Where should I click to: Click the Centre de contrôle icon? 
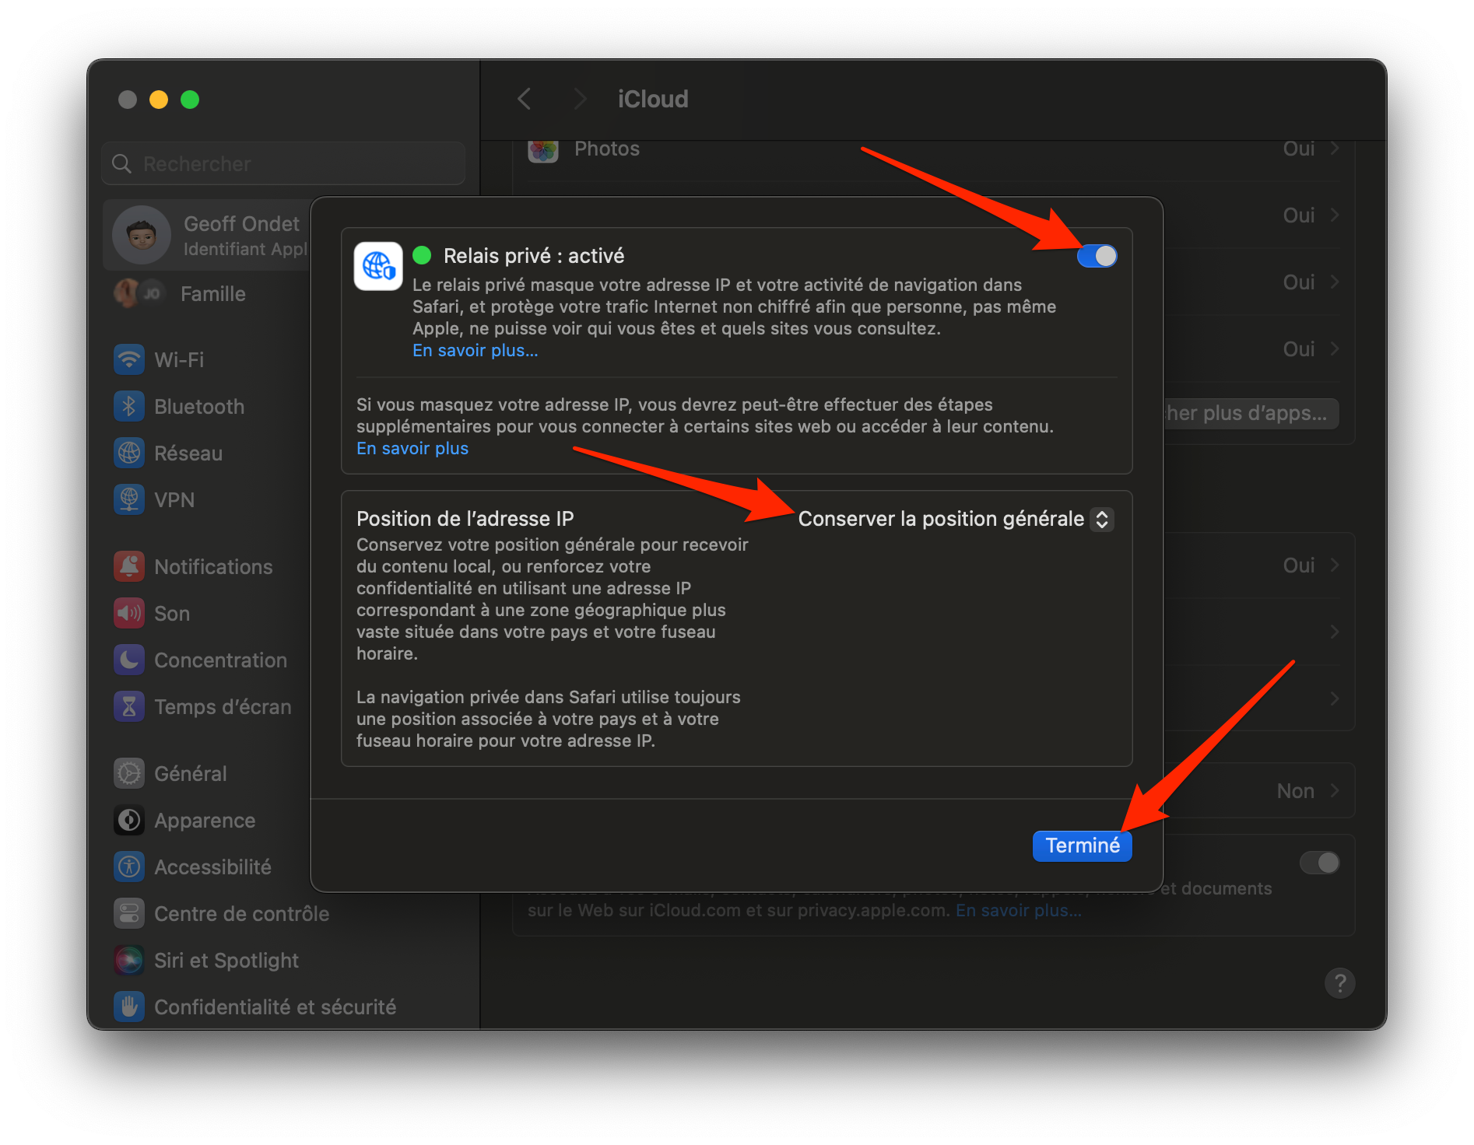coord(129,913)
